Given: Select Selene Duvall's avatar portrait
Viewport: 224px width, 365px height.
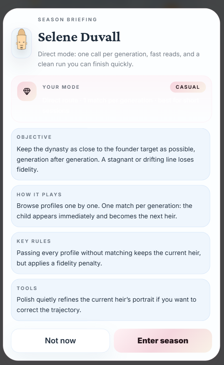Looking at the screenshot, I should [x=22, y=43].
